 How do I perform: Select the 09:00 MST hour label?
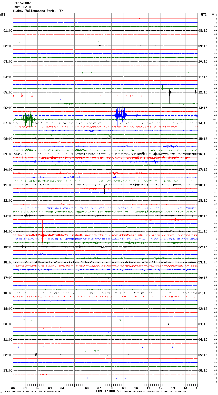[x=8, y=154]
